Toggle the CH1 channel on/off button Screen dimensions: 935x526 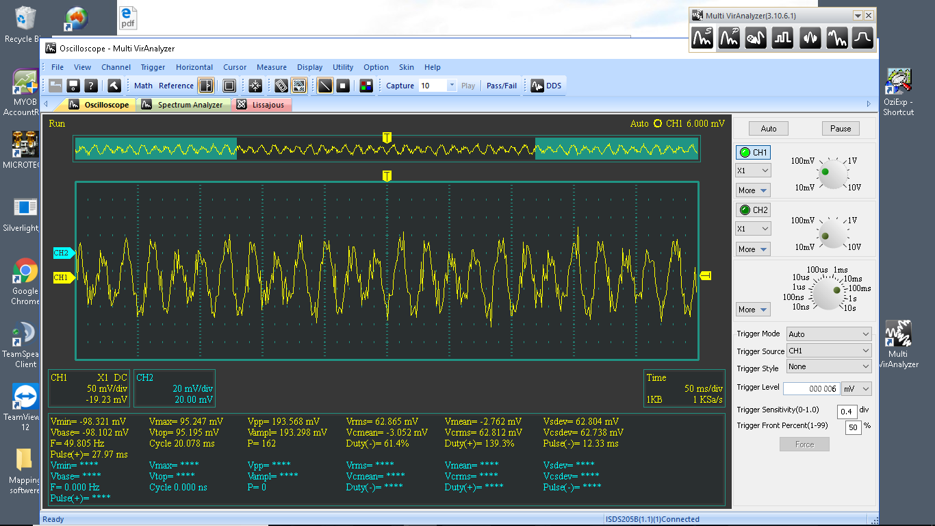pyautogui.click(x=753, y=153)
